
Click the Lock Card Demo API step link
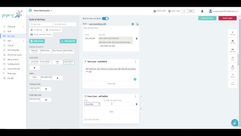click(98, 24)
